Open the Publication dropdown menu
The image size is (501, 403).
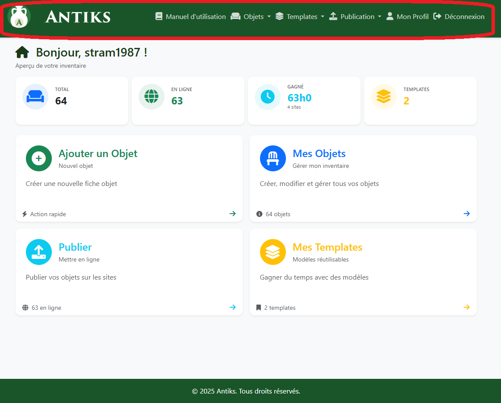pyautogui.click(x=355, y=16)
